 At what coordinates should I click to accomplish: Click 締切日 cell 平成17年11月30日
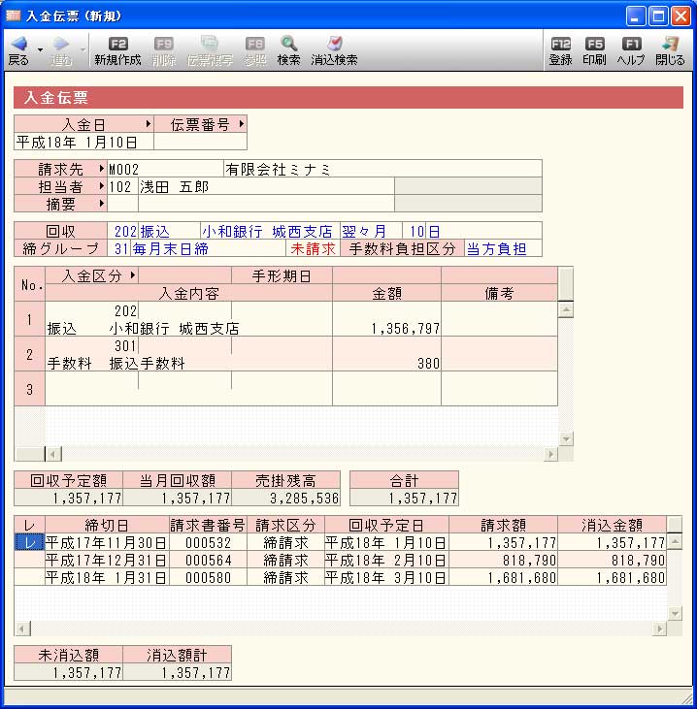click(x=107, y=542)
